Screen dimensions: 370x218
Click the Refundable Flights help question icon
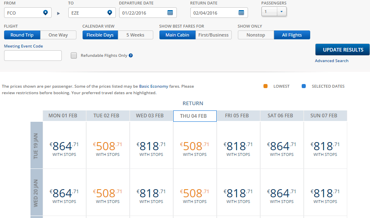coord(131,55)
